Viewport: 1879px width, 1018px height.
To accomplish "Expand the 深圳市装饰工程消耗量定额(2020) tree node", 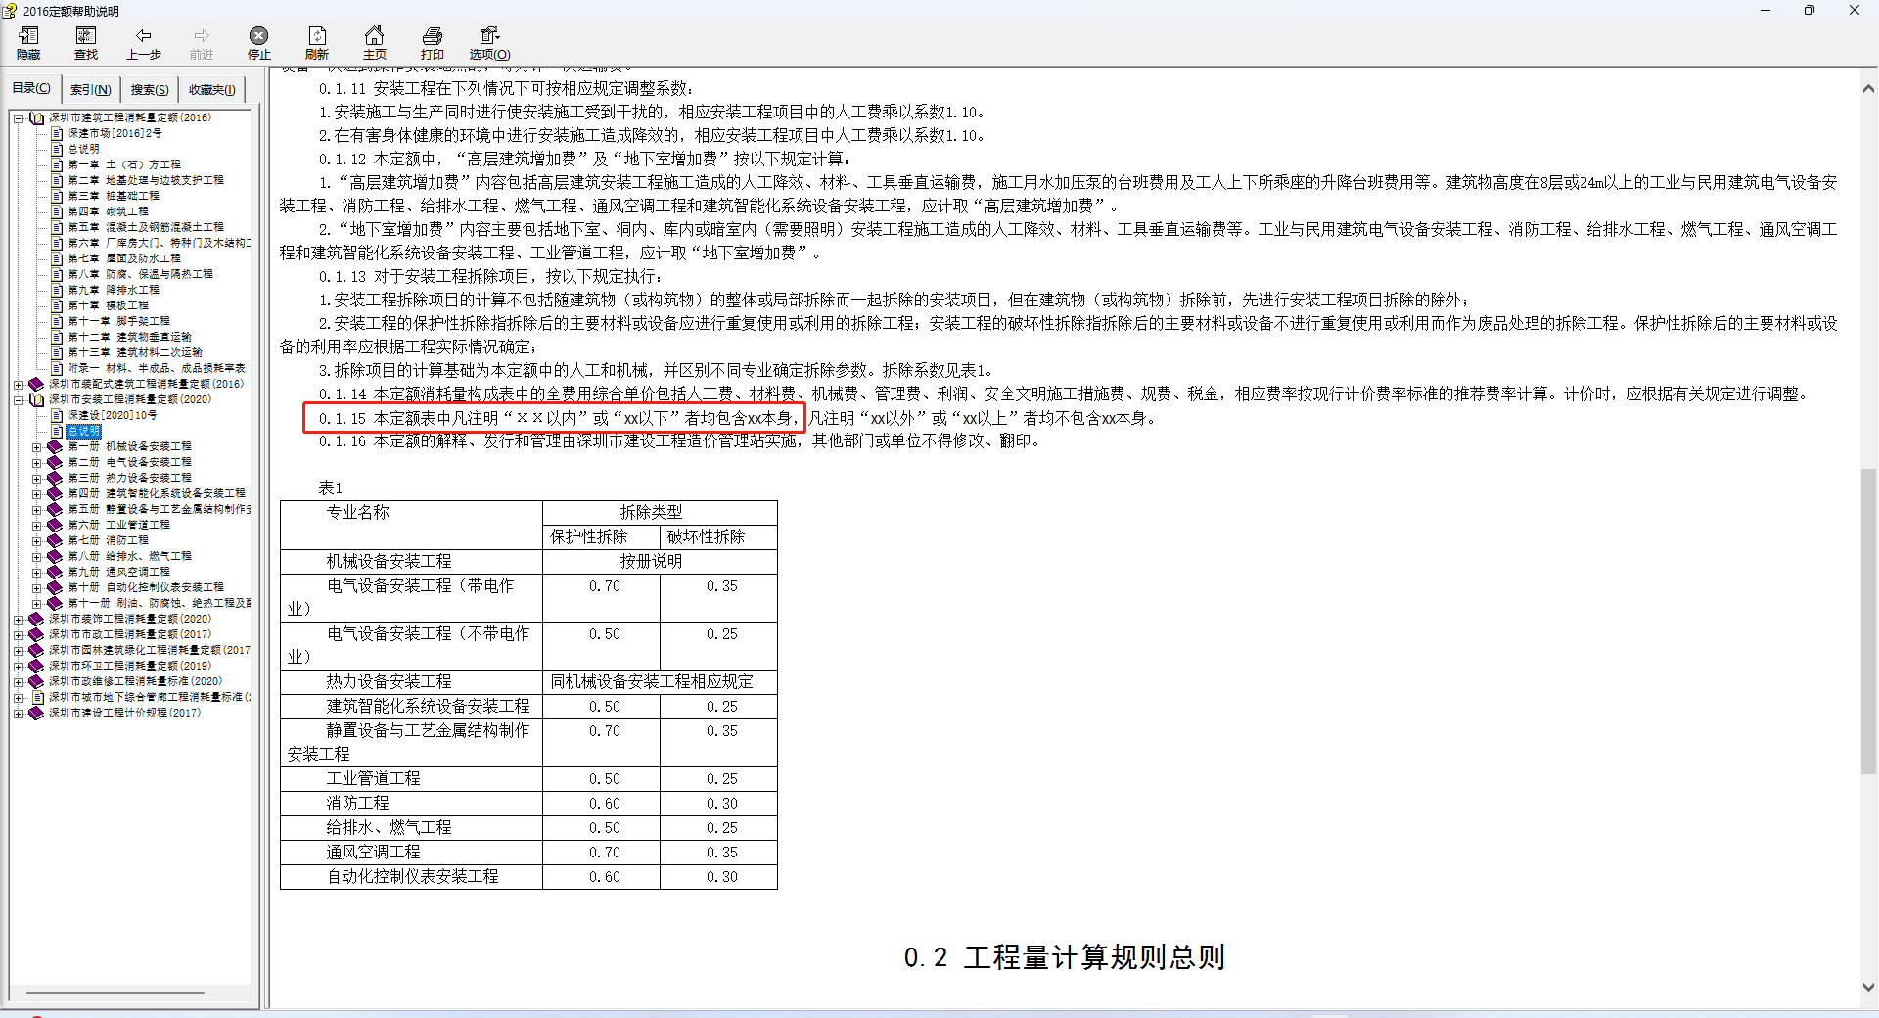I will pyautogui.click(x=18, y=619).
